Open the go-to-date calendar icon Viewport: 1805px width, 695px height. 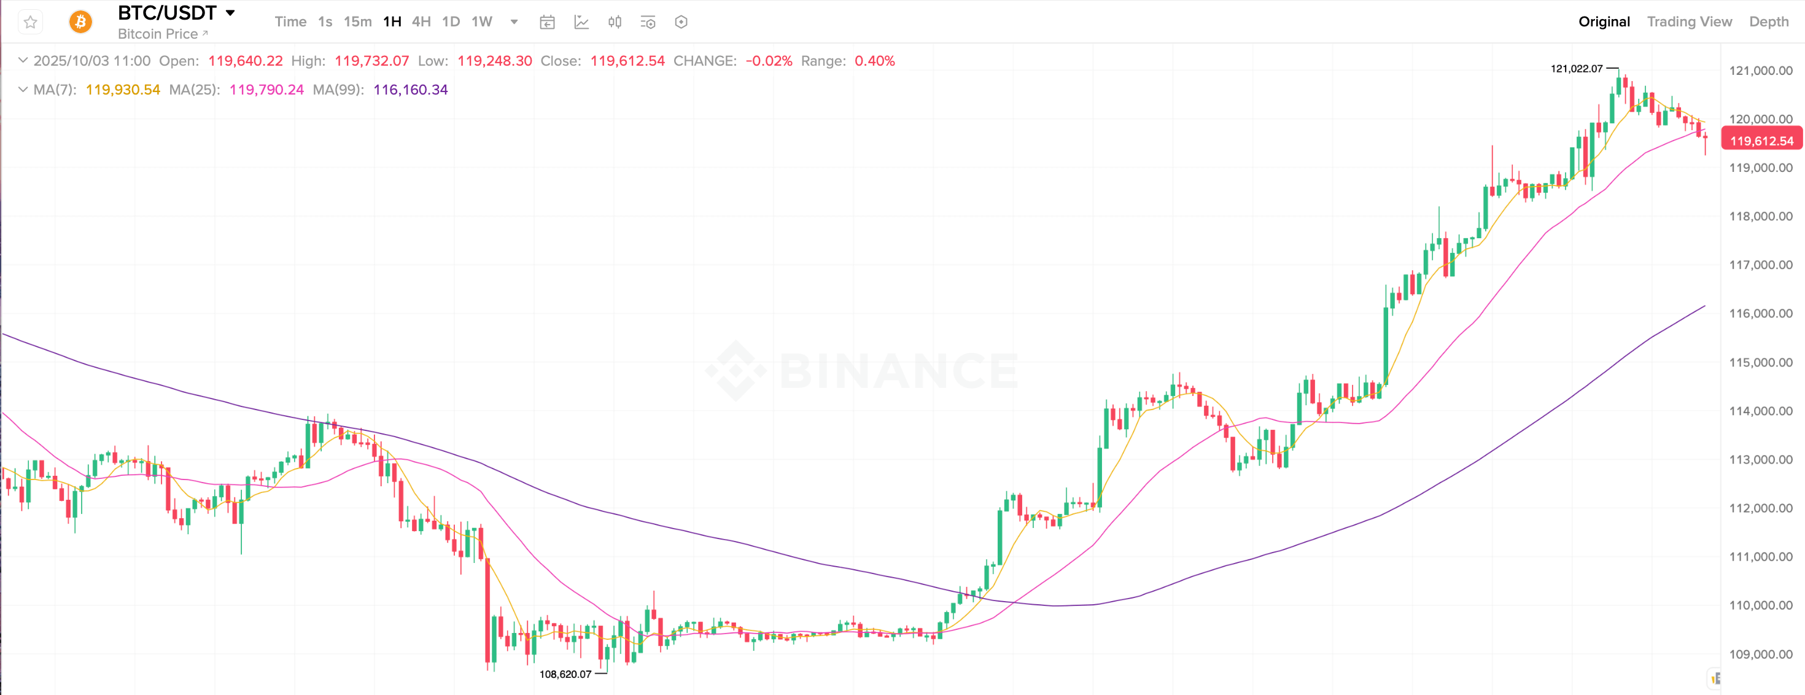coord(547,23)
